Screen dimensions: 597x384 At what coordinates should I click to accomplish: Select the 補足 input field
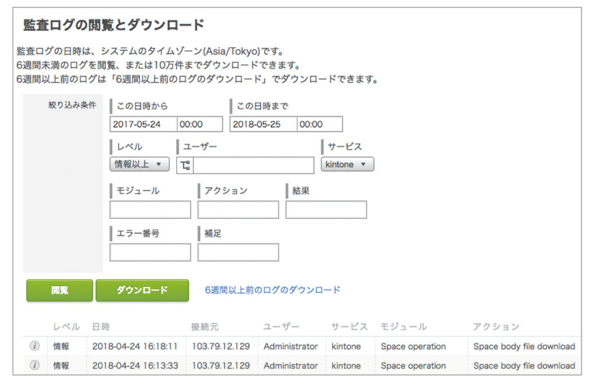238,252
